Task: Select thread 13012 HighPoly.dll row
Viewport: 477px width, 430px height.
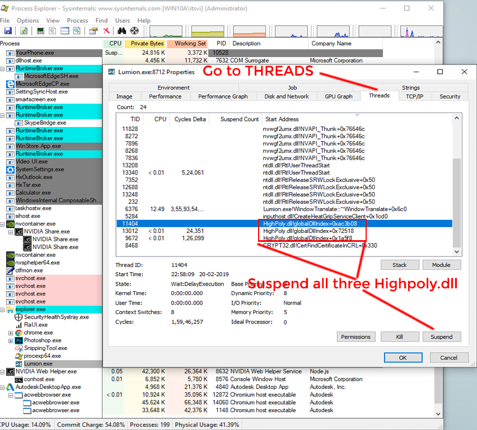Action: click(284, 231)
